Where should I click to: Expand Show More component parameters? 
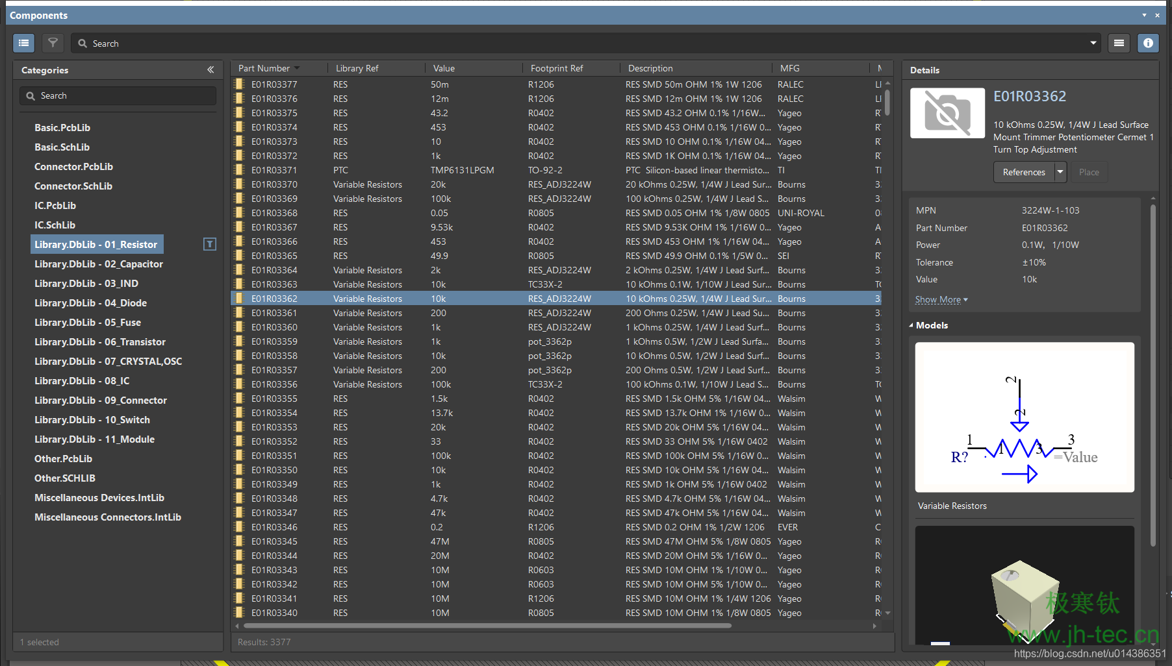pos(941,300)
